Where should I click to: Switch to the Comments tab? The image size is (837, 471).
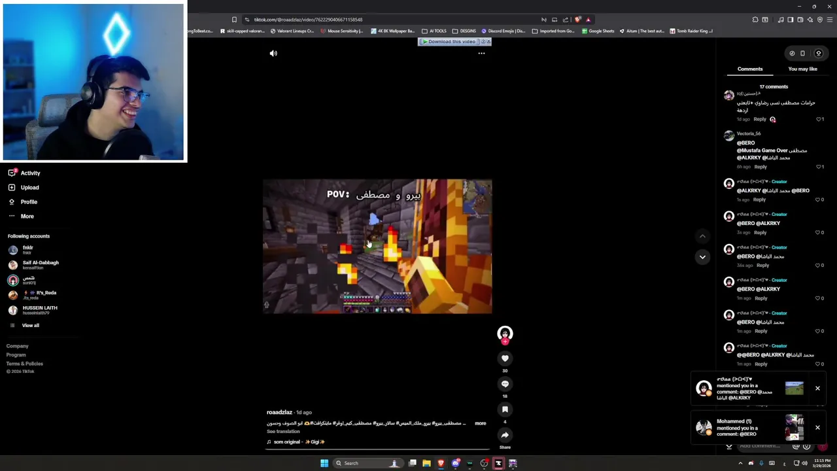[x=750, y=69]
